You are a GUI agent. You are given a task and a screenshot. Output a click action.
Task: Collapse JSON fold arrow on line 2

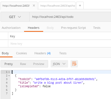pos(9,76)
